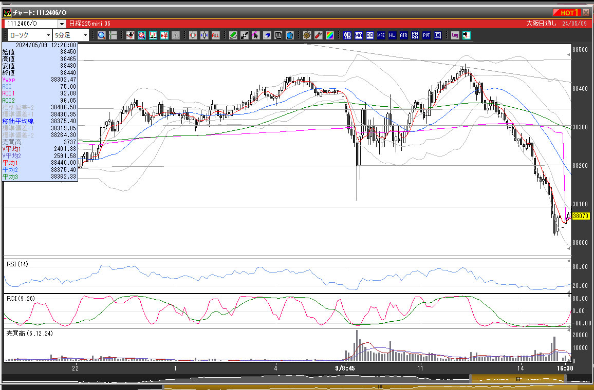Viewport: 594px width, 390px height.
Task: Toggle the square-in-square indicator button
Action: 438,35
